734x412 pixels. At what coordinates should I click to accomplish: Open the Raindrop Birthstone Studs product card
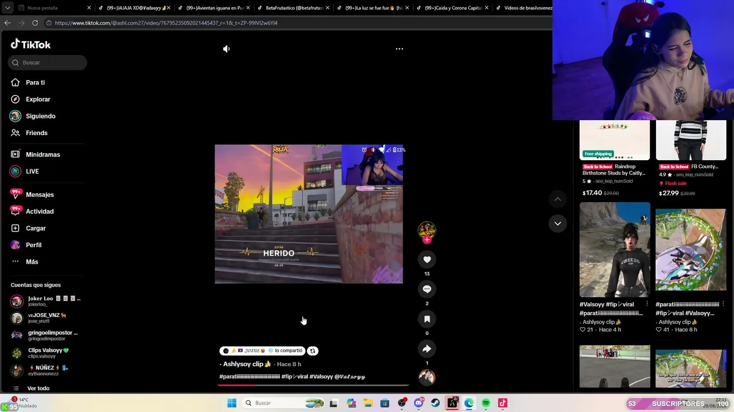(615, 159)
